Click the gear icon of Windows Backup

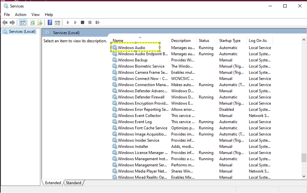click(114, 60)
